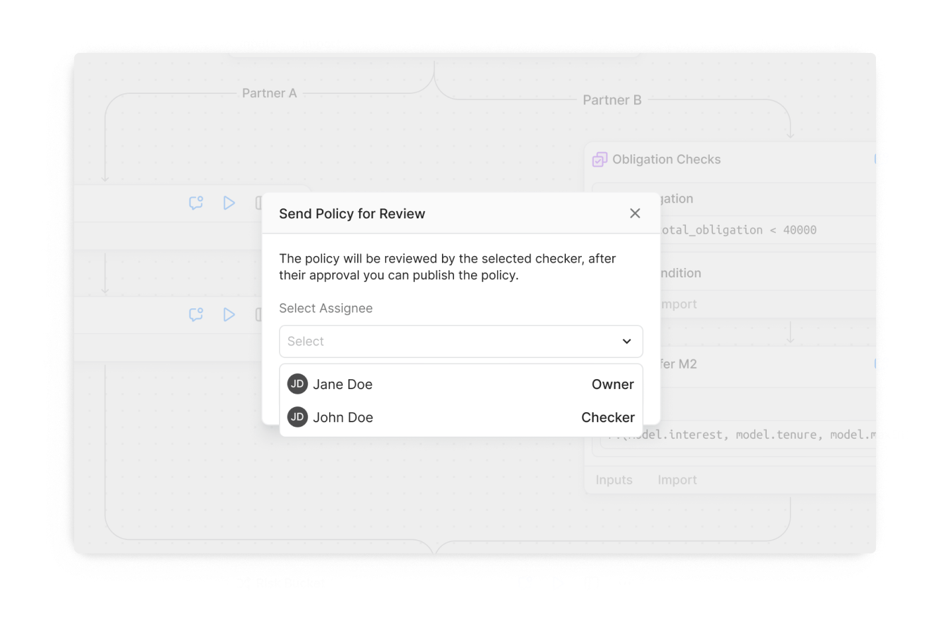
Task: Click the Obligation Checks node icon
Action: click(600, 159)
